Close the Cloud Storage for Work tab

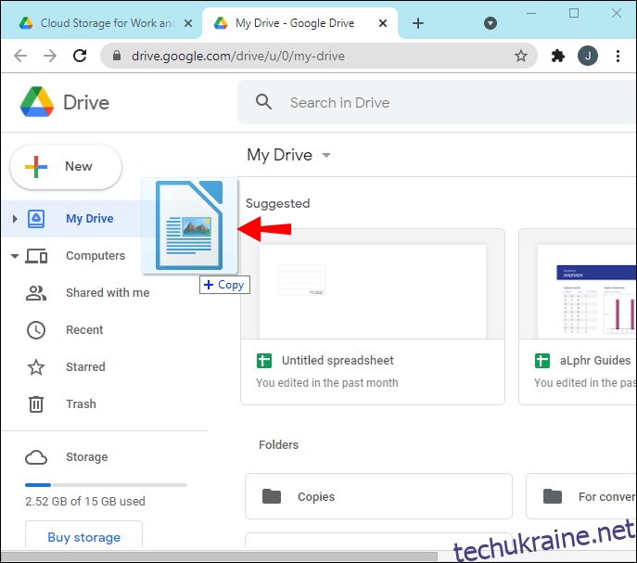tap(188, 23)
